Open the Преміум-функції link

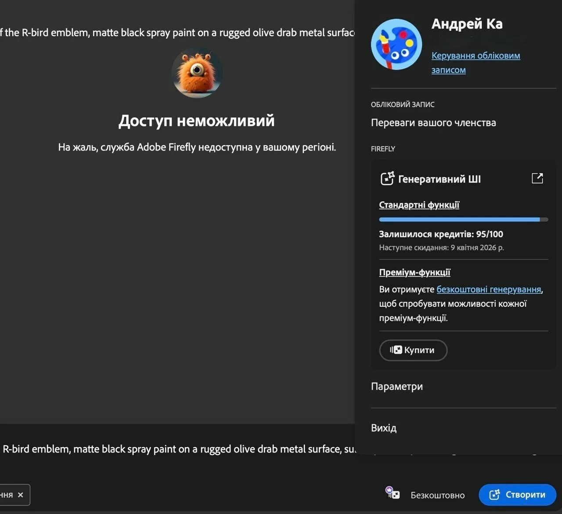pyautogui.click(x=414, y=273)
